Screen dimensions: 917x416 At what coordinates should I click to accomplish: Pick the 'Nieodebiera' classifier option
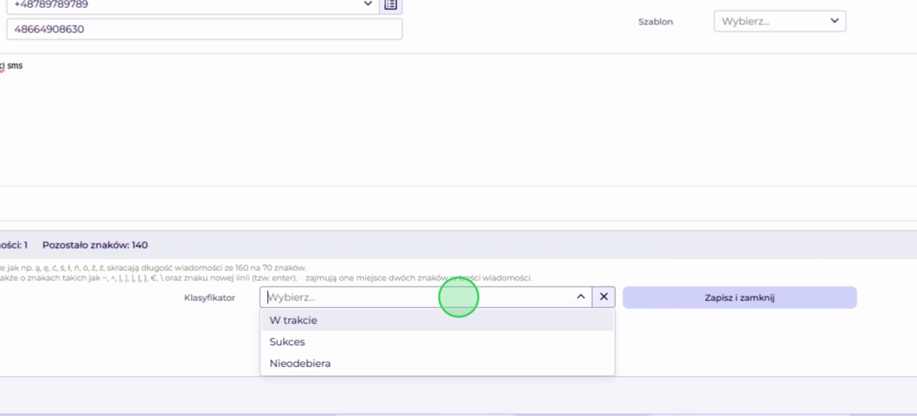pyautogui.click(x=438, y=363)
